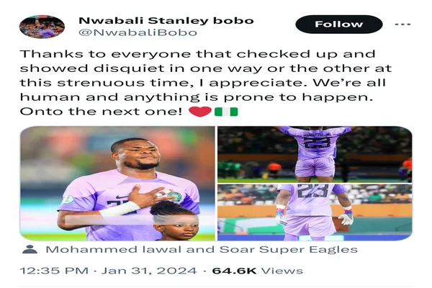
Task: Click the Nigerian flag emoji
Action: (226, 112)
